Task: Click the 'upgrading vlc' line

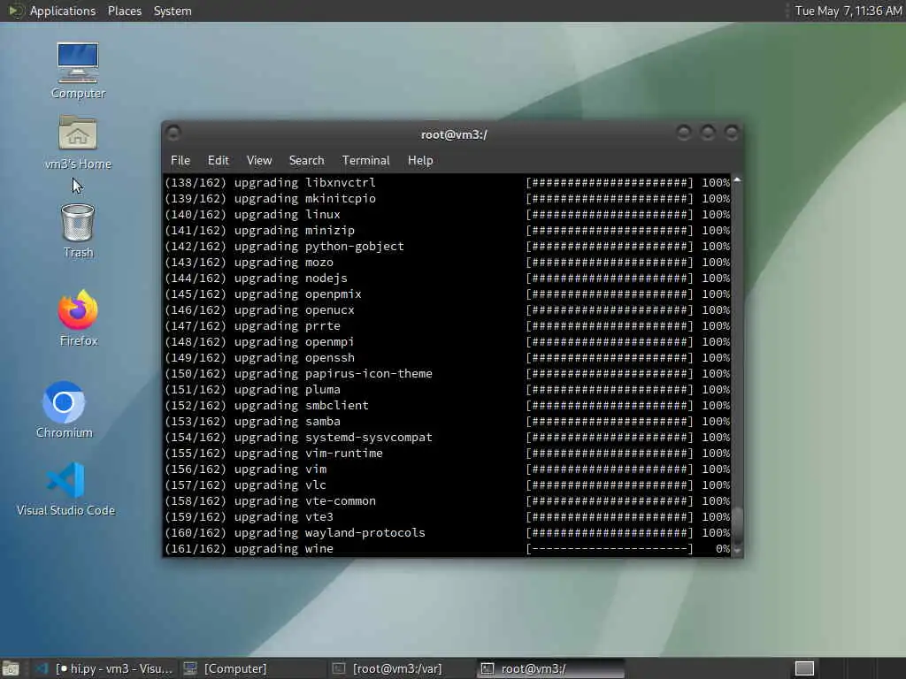Action: (447, 485)
